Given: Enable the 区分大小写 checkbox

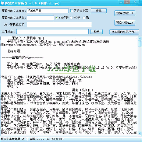Looking at the screenshot, I should point(72,11).
